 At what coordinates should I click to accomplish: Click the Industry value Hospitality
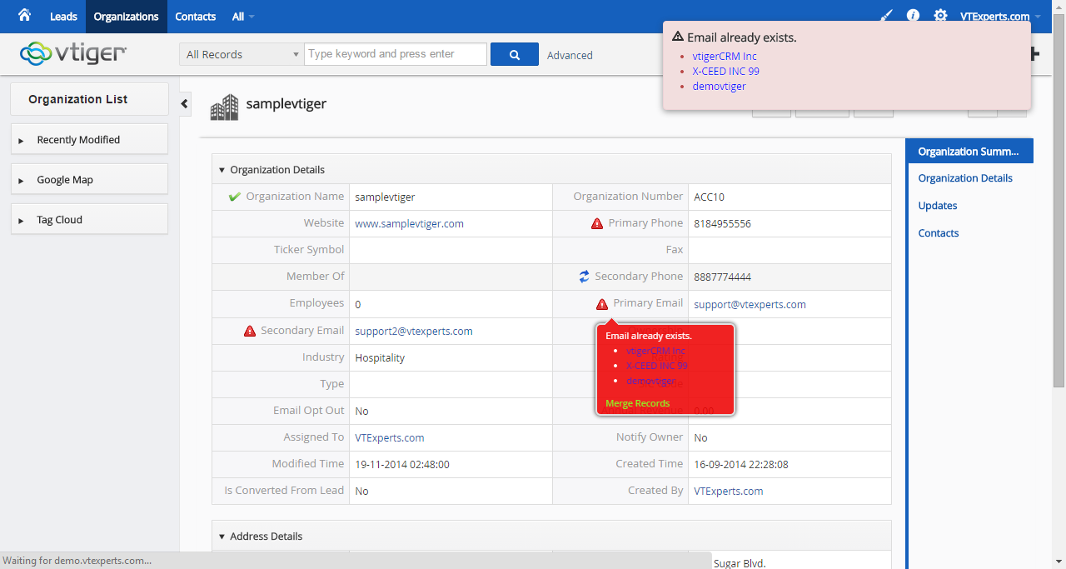coord(380,357)
